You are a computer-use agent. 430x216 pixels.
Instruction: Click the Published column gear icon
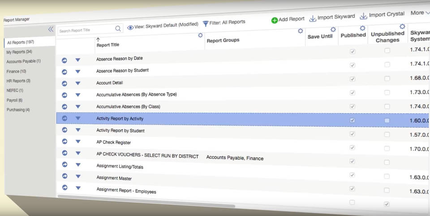click(362, 28)
